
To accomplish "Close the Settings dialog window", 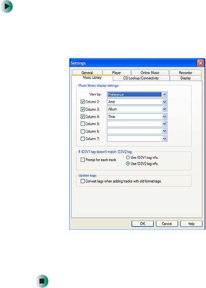I will pos(201,63).
